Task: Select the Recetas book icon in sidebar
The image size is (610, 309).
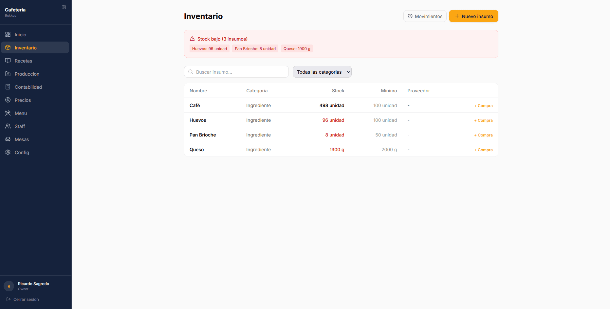Action: tap(8, 61)
